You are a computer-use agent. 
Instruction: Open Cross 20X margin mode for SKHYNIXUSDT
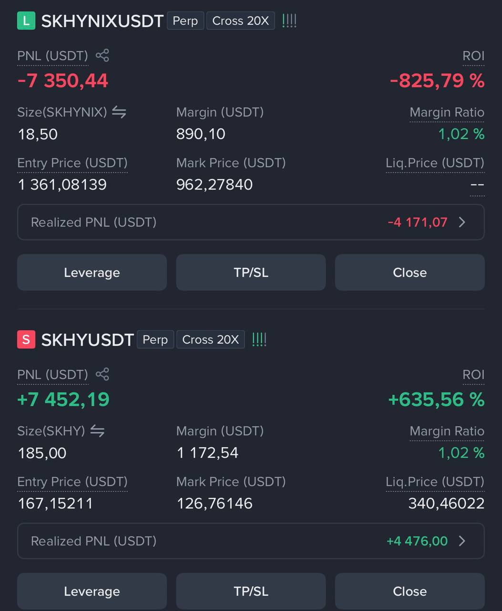point(241,21)
